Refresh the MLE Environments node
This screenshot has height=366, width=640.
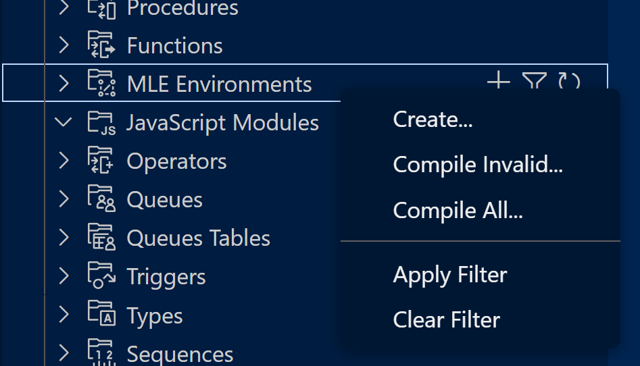point(569,82)
